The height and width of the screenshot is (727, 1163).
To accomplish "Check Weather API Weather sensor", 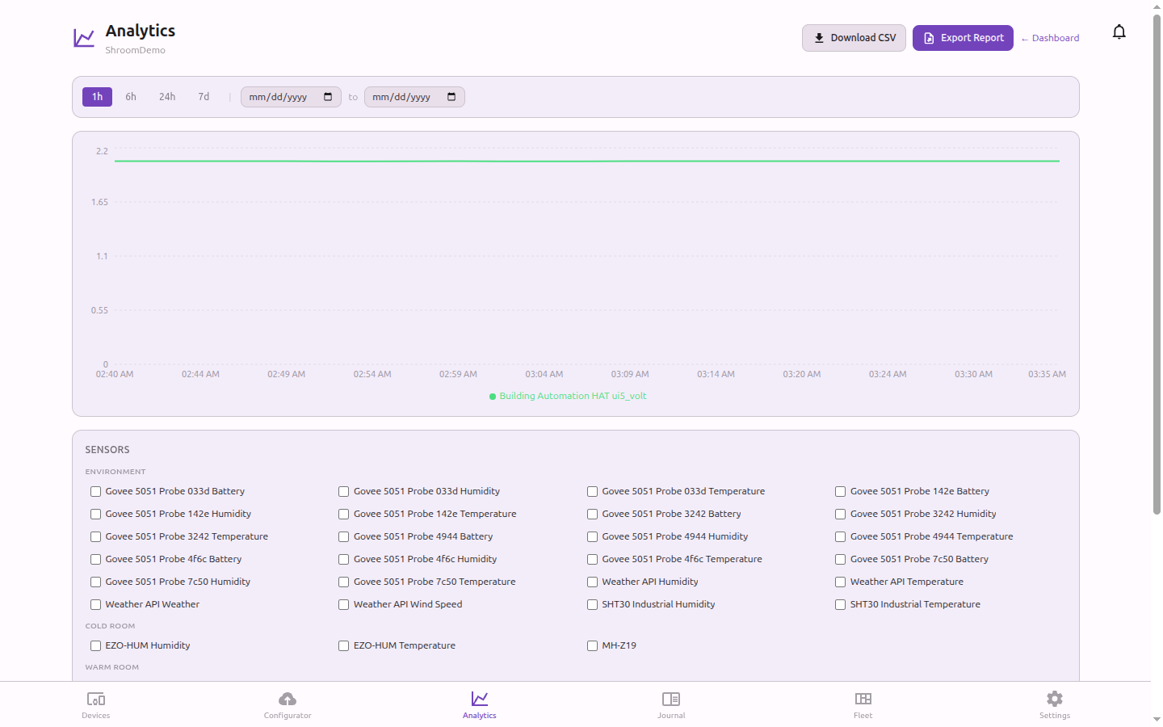I will tap(95, 604).
